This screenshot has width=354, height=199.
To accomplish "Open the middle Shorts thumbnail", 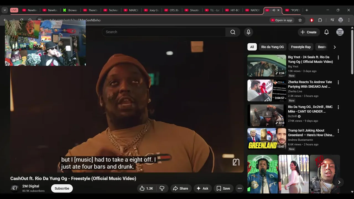I will click(293, 174).
